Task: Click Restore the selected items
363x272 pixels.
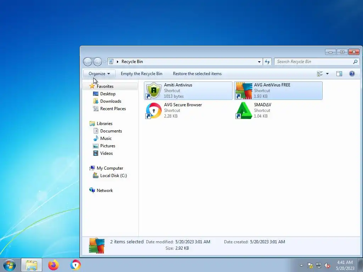Action: (x=197, y=74)
